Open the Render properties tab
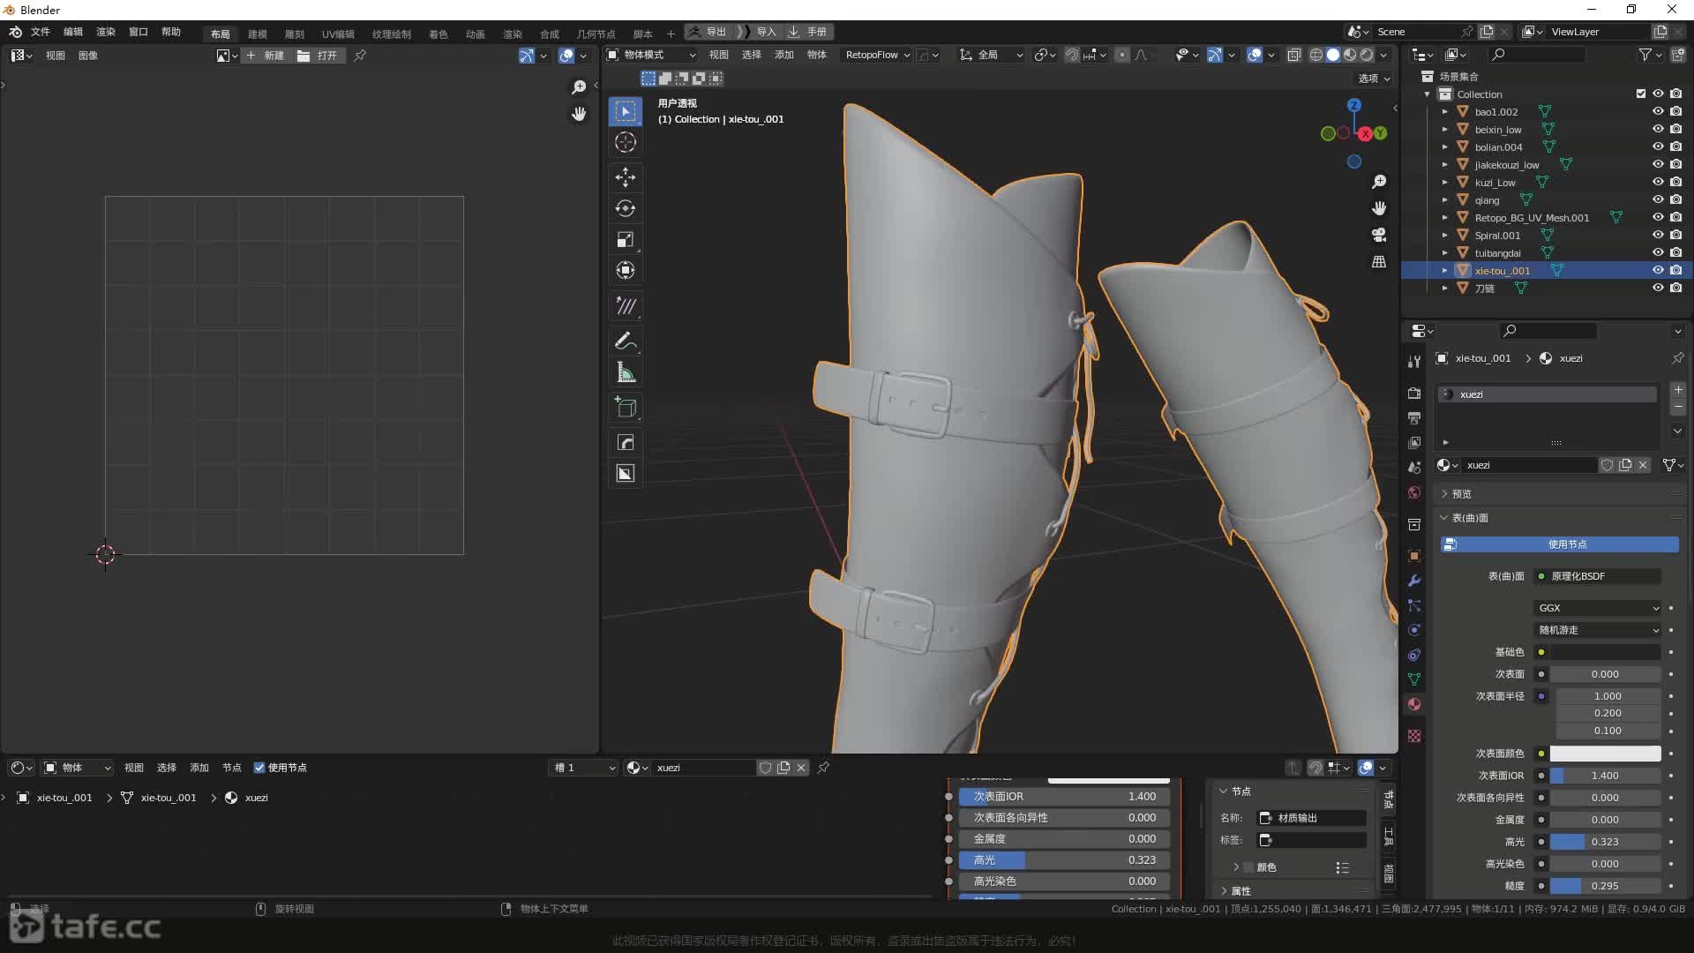1694x953 pixels. (x=1414, y=394)
